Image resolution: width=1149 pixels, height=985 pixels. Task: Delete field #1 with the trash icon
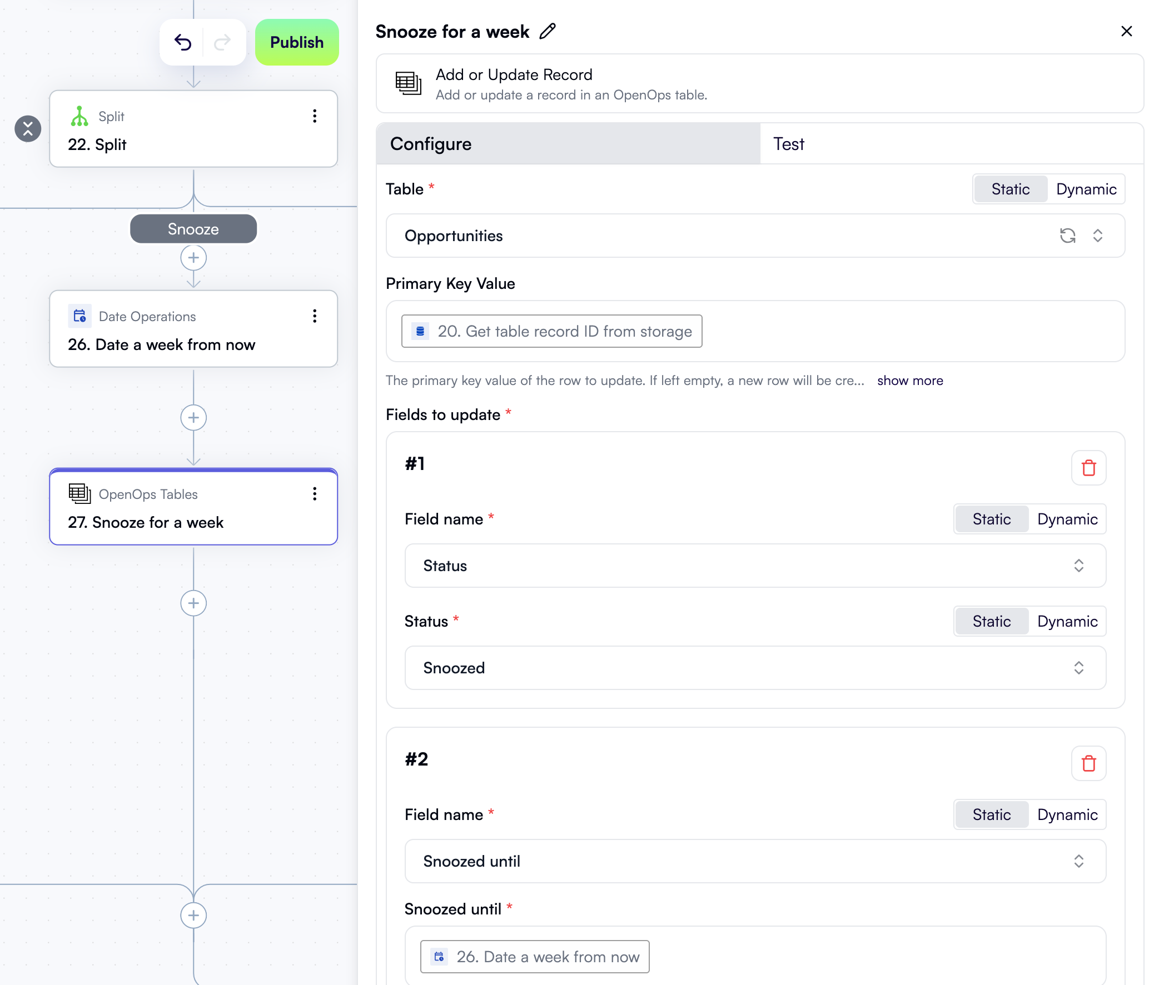point(1088,467)
